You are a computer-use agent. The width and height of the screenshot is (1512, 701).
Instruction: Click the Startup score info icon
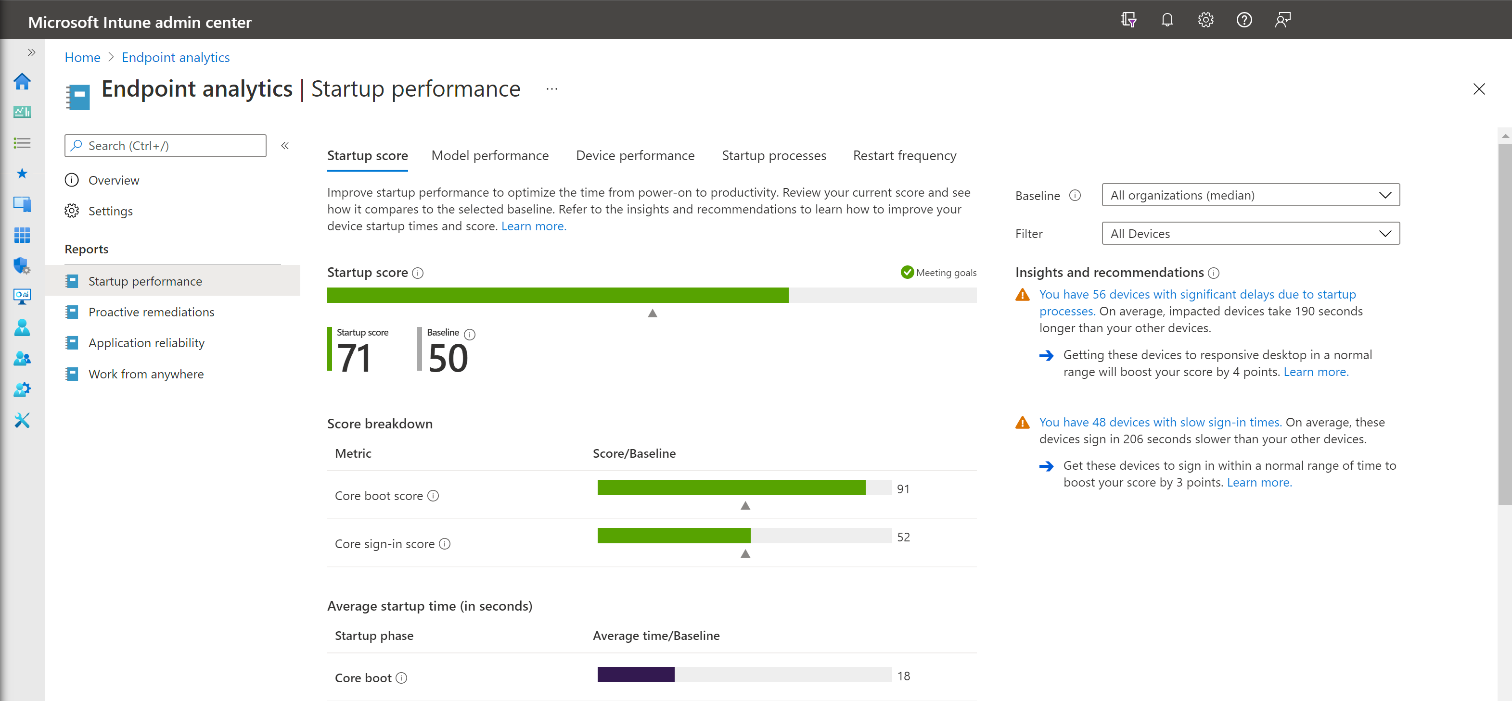418,273
